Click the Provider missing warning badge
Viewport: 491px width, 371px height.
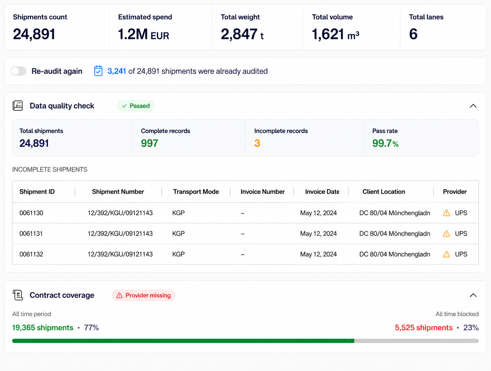144,295
